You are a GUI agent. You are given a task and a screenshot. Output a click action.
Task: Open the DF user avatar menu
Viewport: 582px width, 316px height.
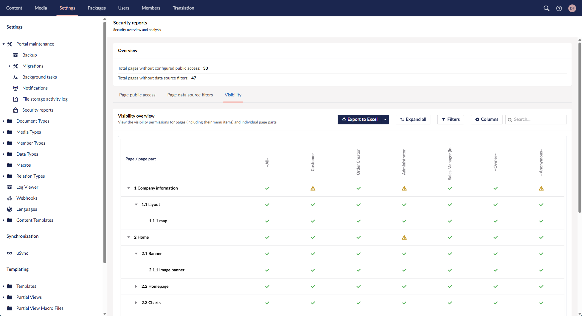pyautogui.click(x=572, y=8)
